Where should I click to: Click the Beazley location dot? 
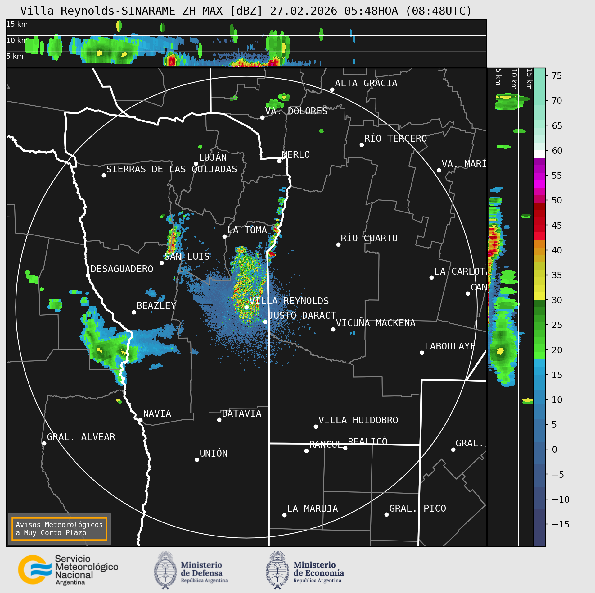click(x=134, y=312)
